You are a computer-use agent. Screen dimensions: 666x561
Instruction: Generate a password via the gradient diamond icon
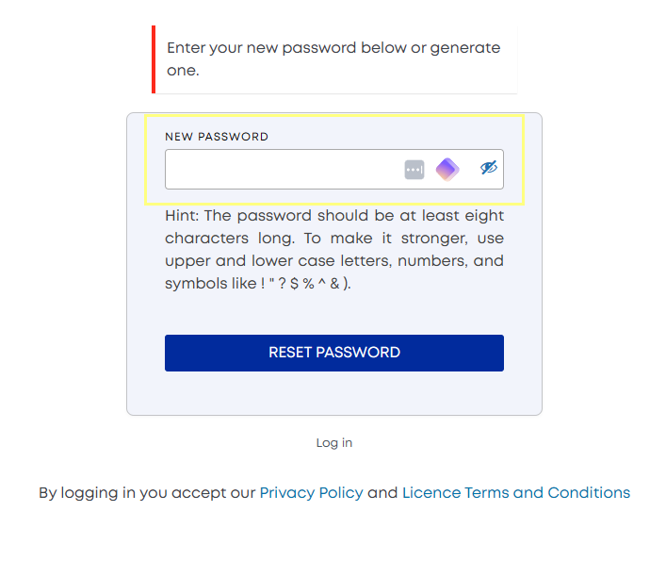click(447, 170)
